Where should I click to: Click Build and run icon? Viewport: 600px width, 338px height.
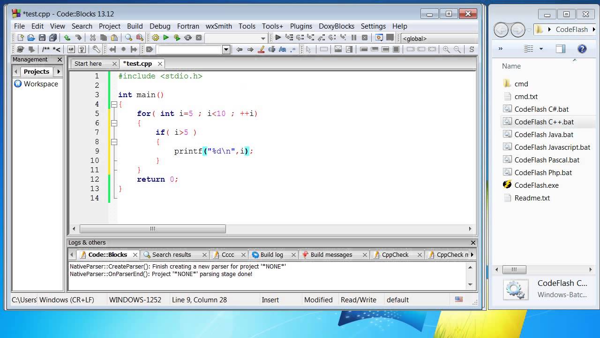177,38
